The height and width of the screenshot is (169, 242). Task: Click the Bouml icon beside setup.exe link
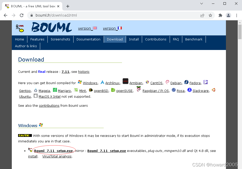point(30,150)
